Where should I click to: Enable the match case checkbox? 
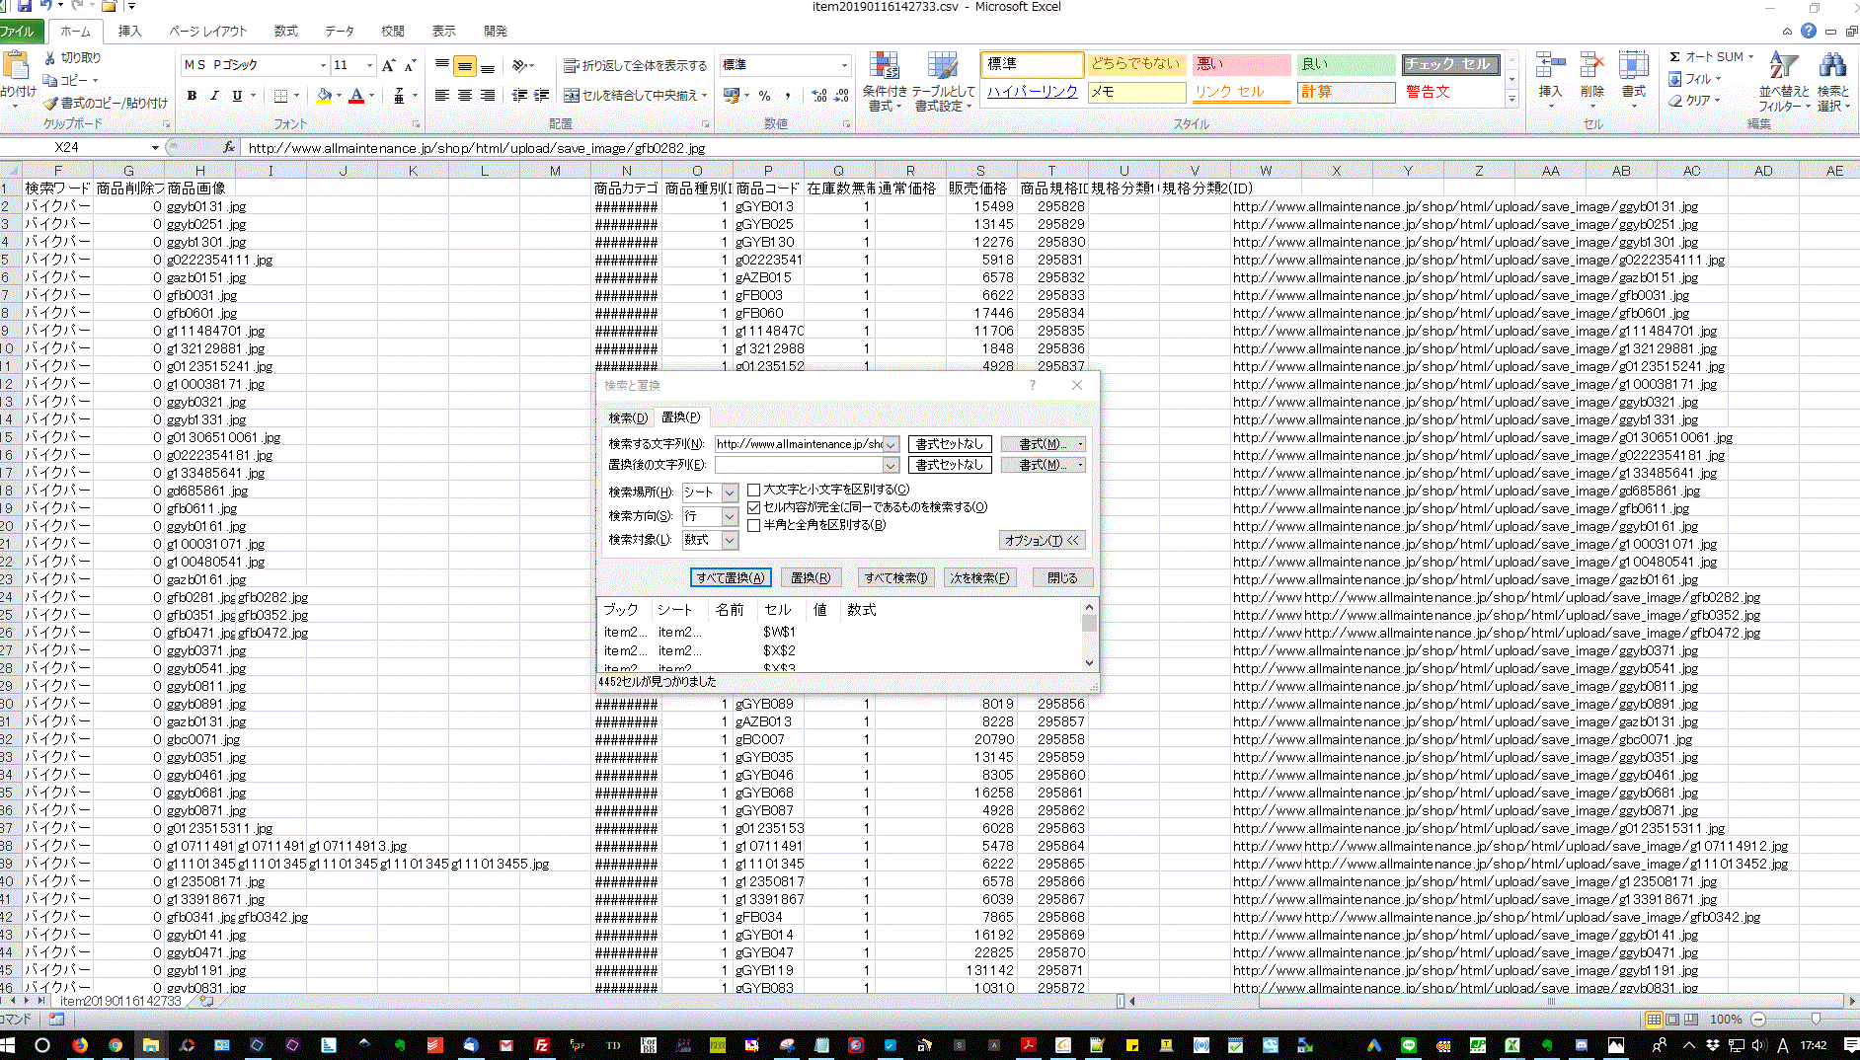(754, 490)
